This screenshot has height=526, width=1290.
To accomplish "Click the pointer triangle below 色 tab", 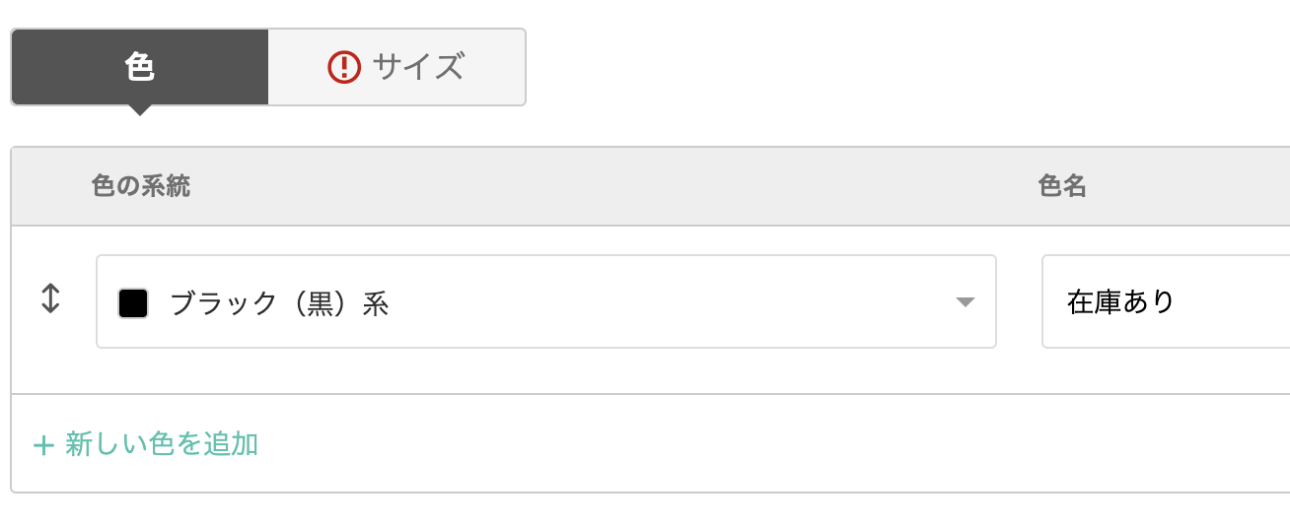I will (x=140, y=110).
